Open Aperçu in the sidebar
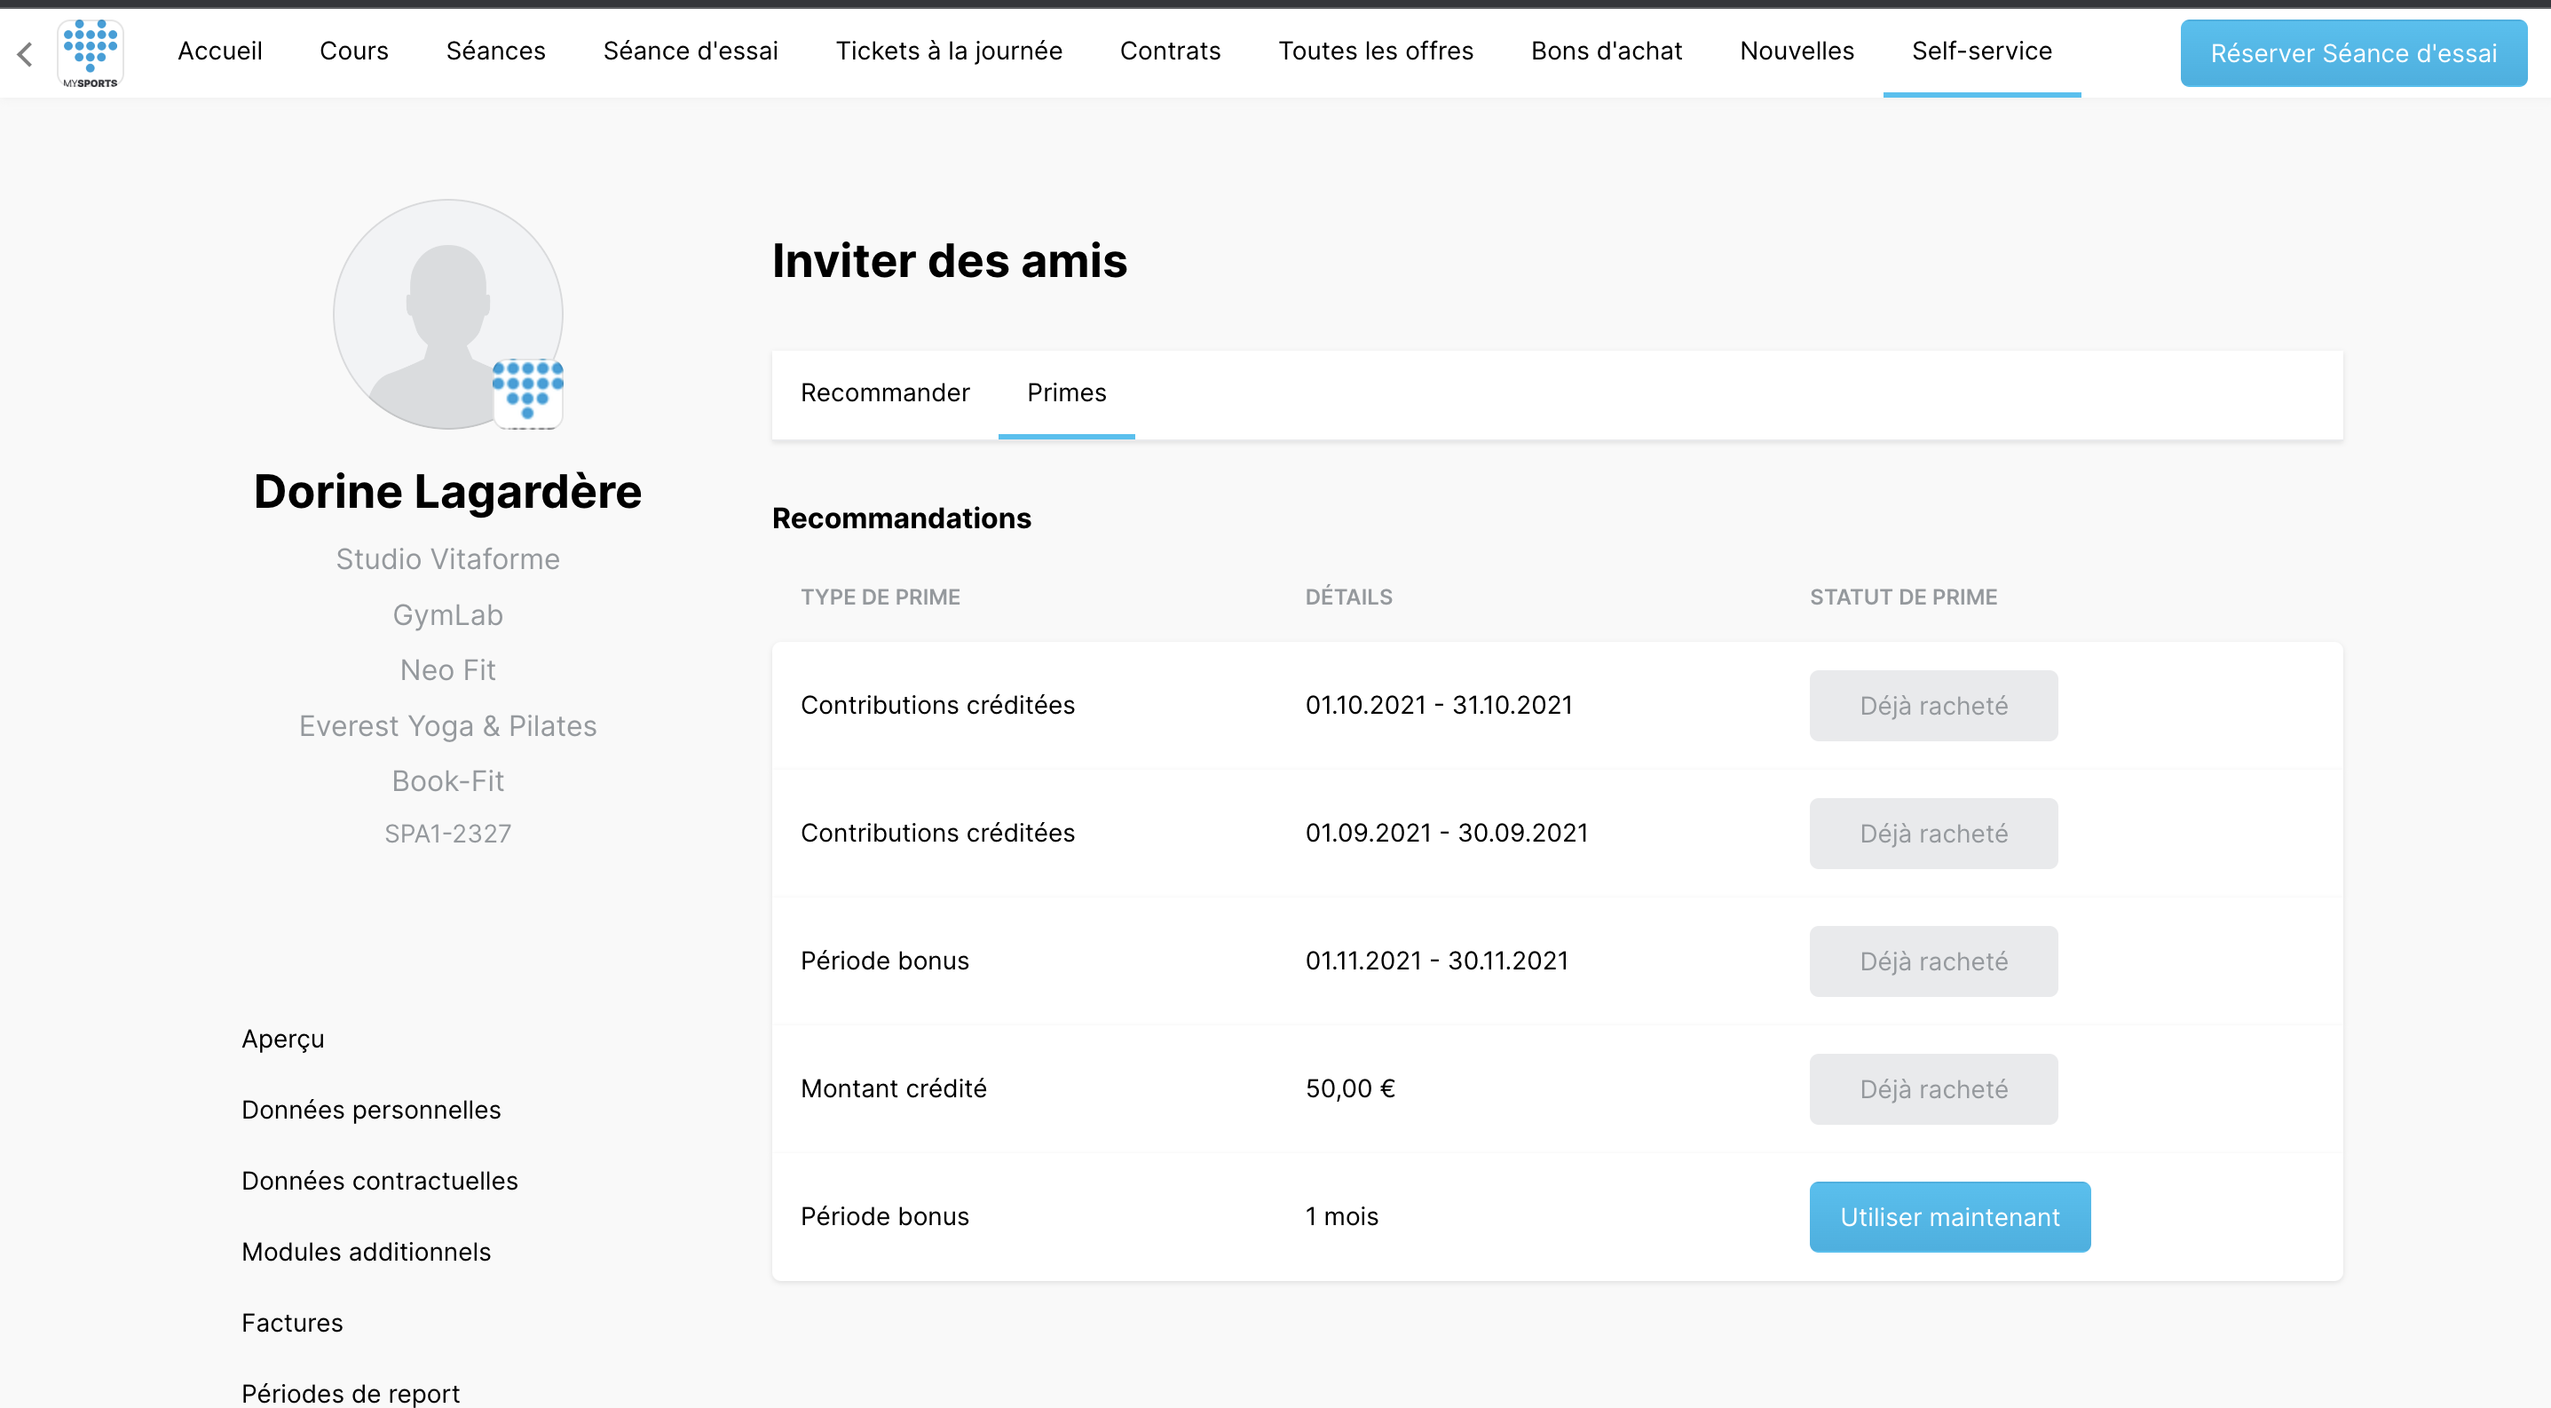 [283, 1040]
